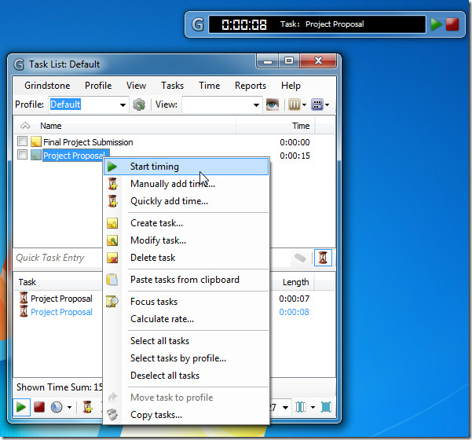Select Focus tasks in the context menu
The width and height of the screenshot is (472, 440).
[x=186, y=302]
